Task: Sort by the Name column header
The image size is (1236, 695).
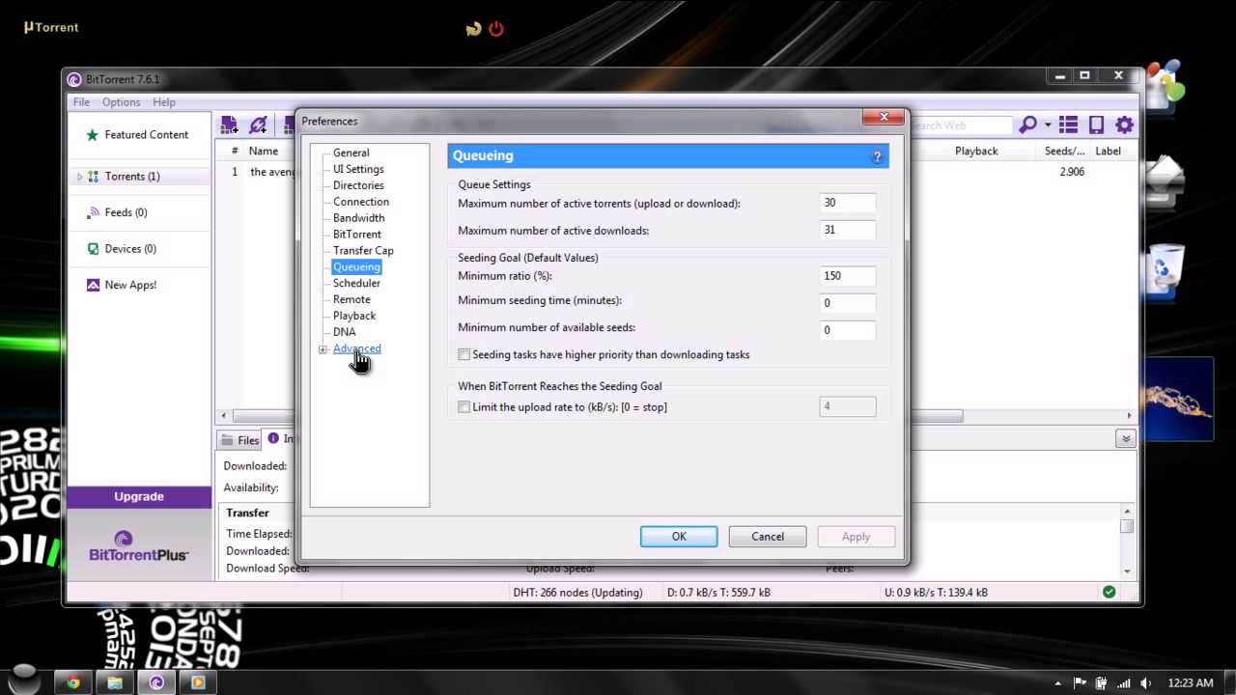Action: tap(264, 151)
